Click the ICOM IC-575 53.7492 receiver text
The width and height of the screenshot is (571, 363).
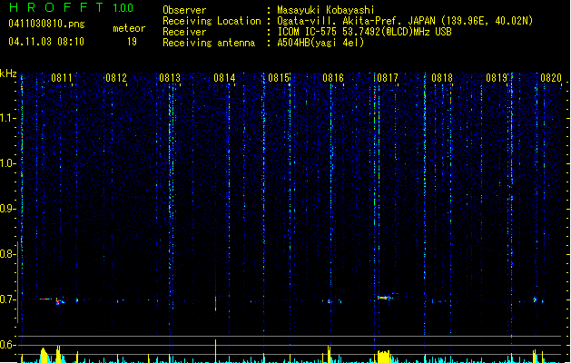[x=364, y=32]
